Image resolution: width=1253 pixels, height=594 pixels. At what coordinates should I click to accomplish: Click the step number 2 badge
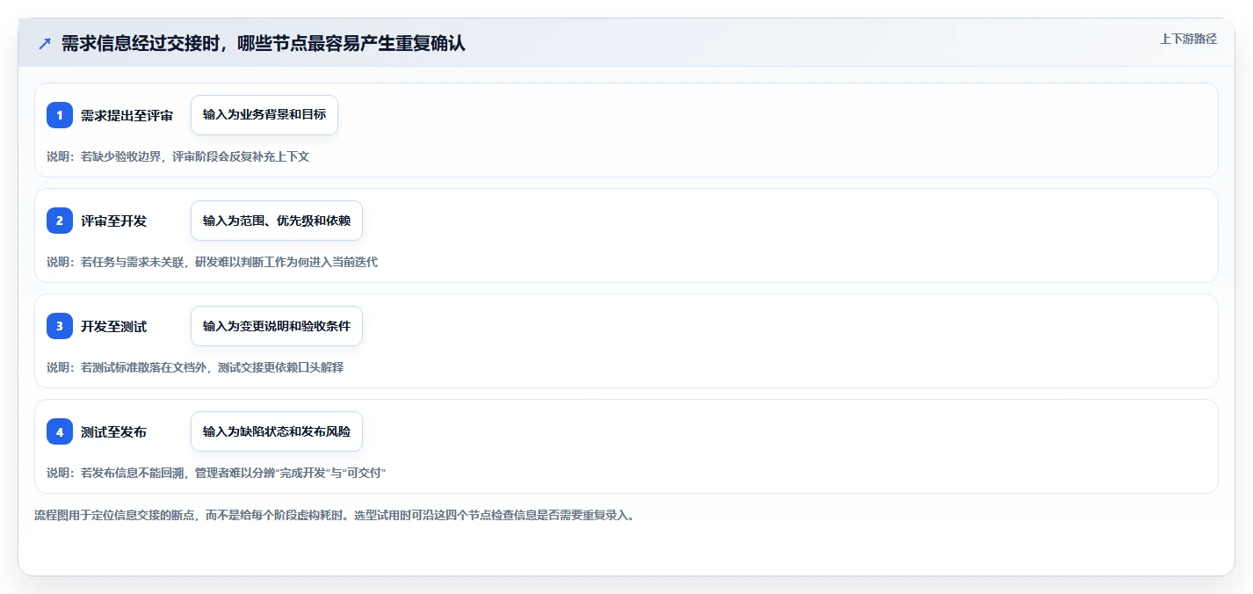(x=60, y=221)
